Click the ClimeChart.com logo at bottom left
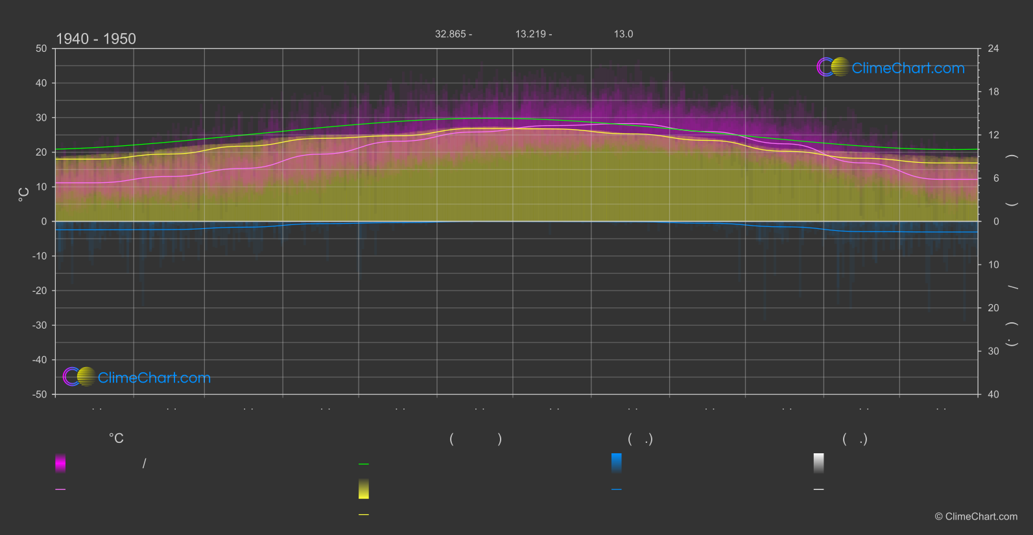The width and height of the screenshot is (1033, 535). (x=137, y=377)
